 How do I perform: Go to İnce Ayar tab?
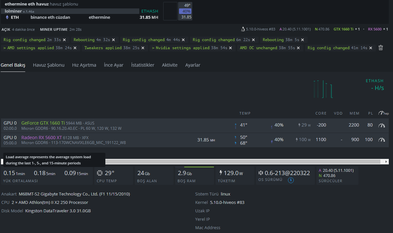click(114, 65)
